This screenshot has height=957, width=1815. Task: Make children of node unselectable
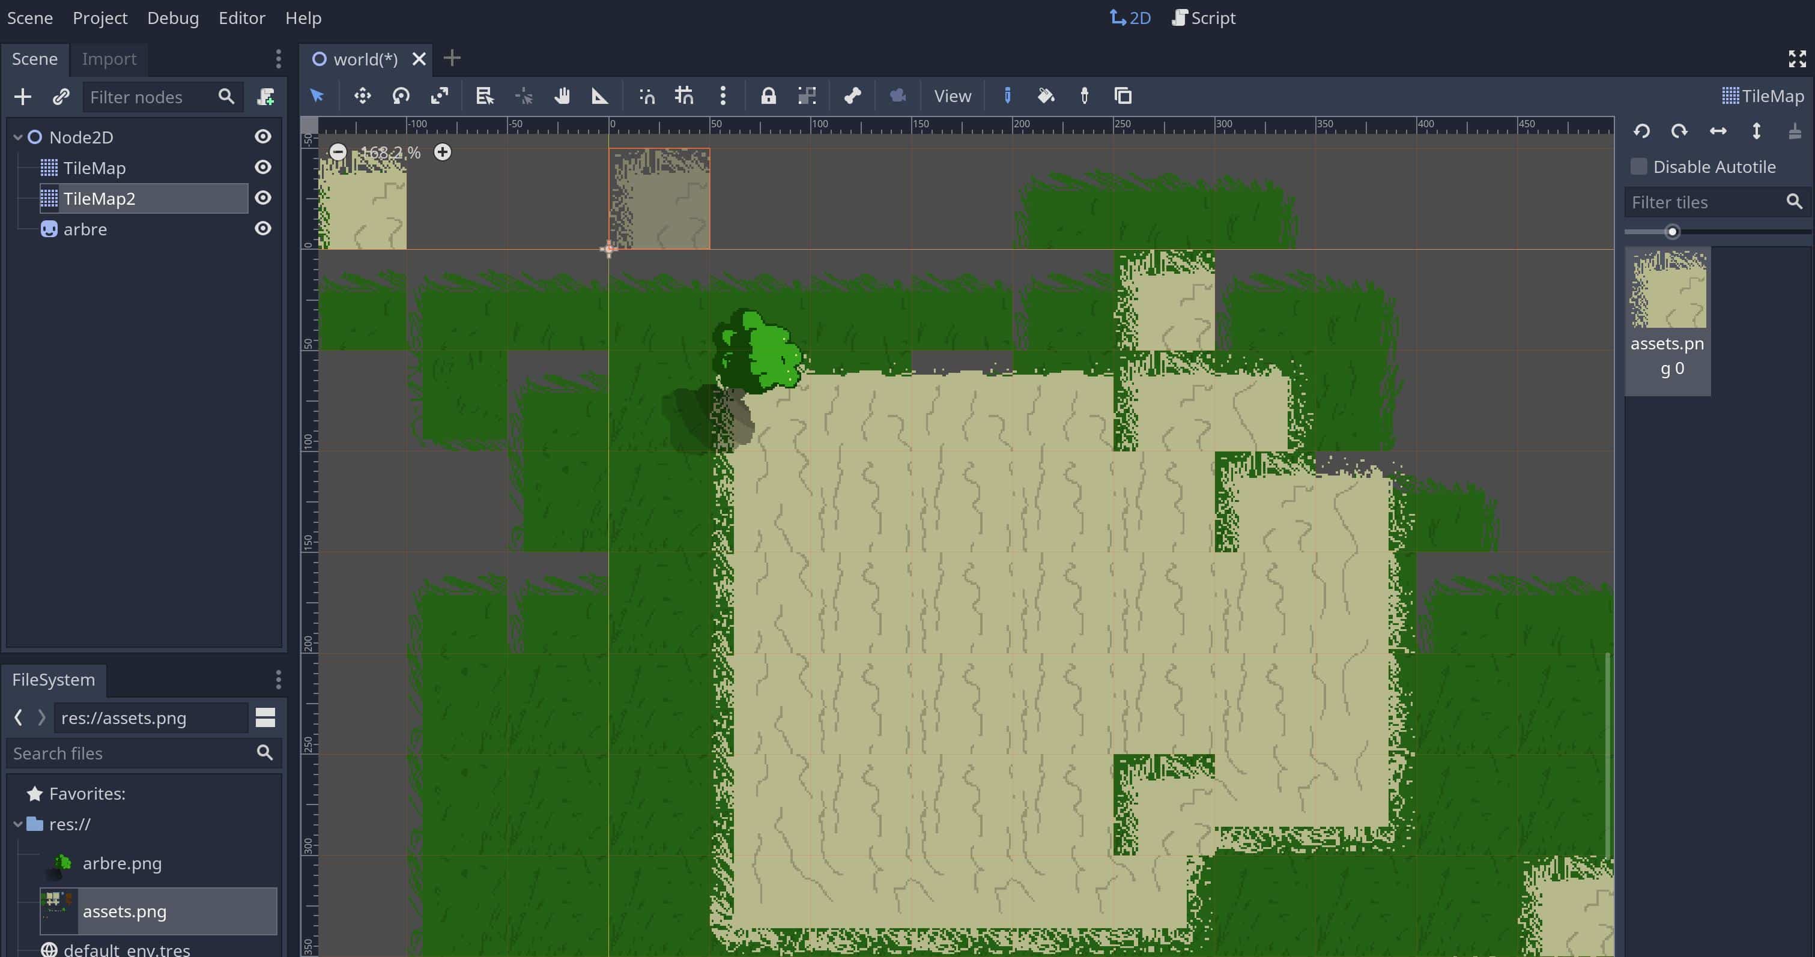point(807,96)
